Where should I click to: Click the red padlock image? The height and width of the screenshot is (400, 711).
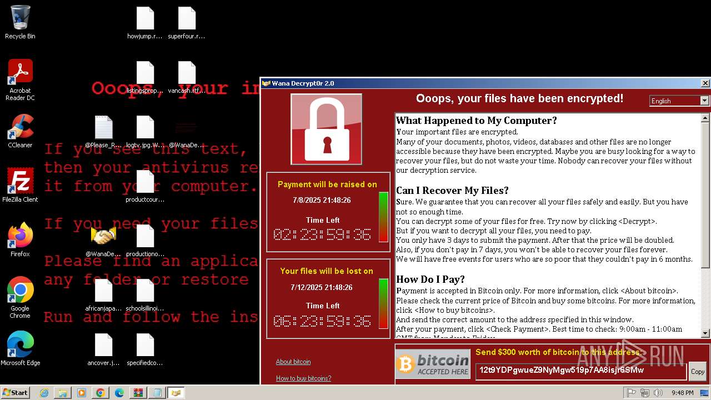tap(327, 129)
